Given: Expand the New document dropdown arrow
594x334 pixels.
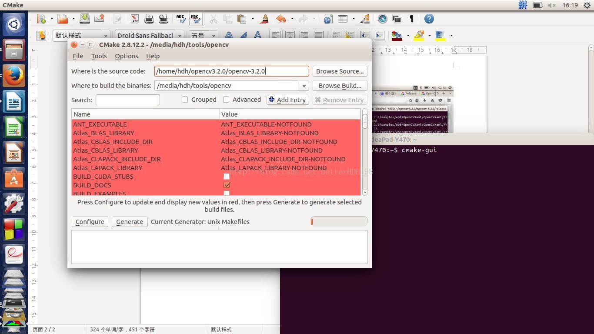Looking at the screenshot, I should pos(52,19).
